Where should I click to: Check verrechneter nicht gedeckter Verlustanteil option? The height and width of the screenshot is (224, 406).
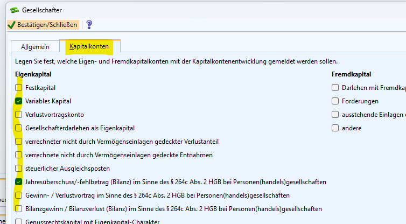19,142
